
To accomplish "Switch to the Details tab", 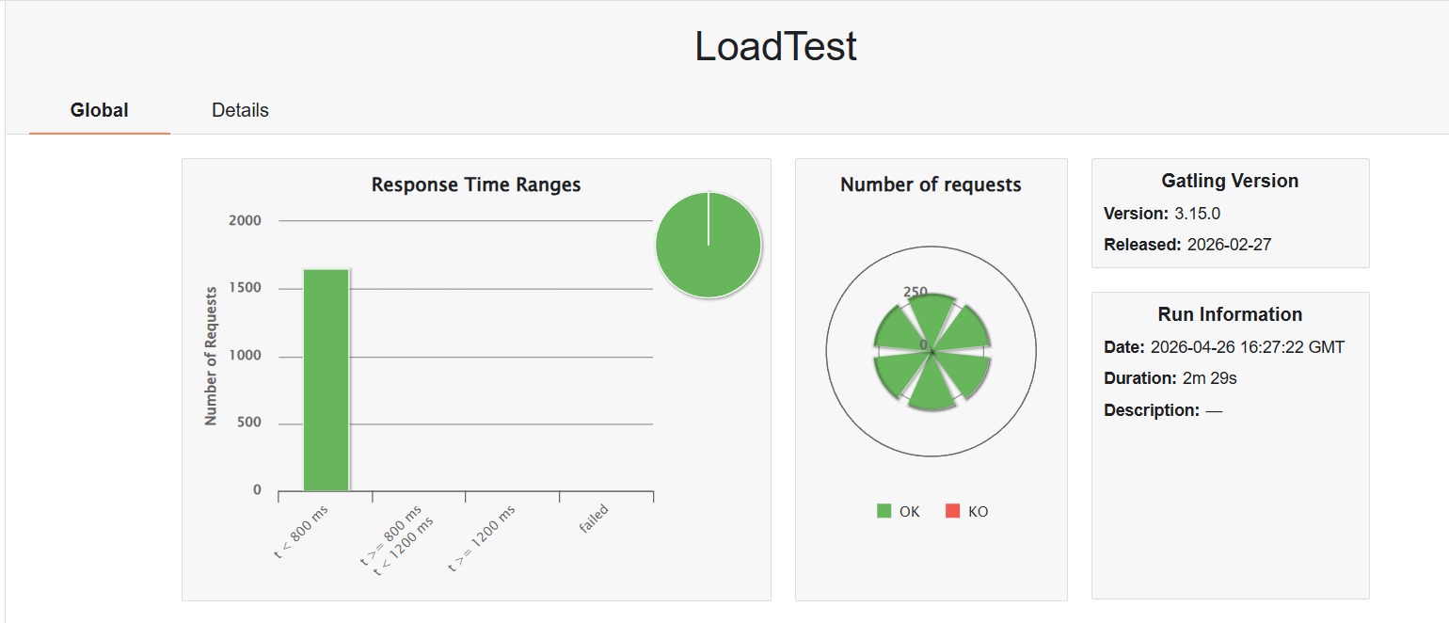I will pyautogui.click(x=240, y=109).
